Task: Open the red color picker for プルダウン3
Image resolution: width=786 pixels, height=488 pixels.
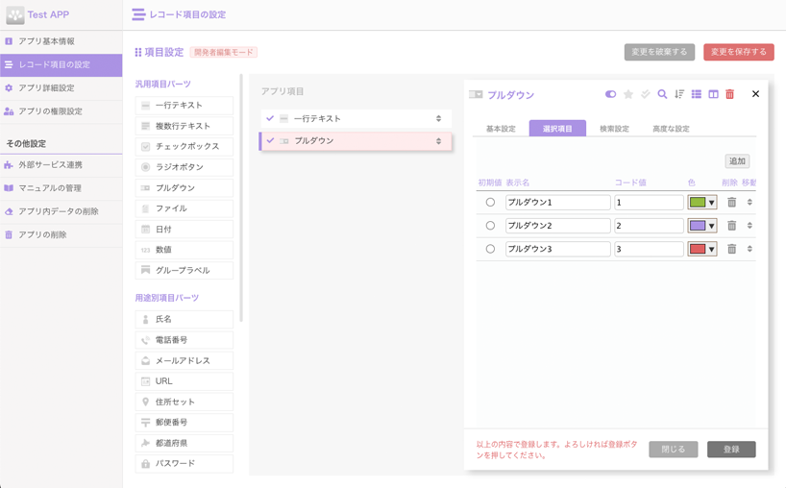Action: 702,249
